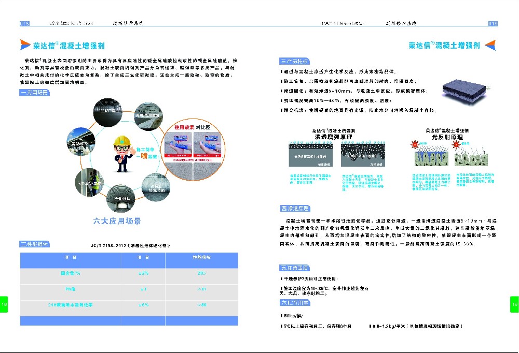Screen dimensions: 519x353
Task: Click the flat-layer penetration diagram
Action: [x=311, y=154]
